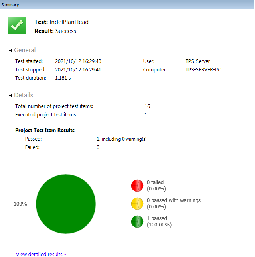
Task: Click the General section heading
Action: tap(25, 50)
